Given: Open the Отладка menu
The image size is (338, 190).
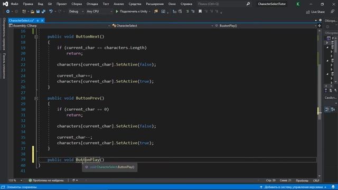Looking at the screenshot, I should tap(92, 4).
